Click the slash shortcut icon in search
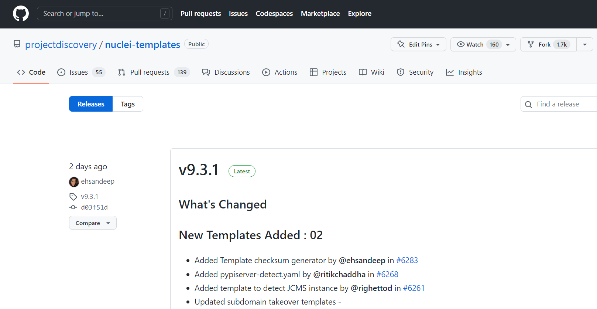597x309 pixels. tap(165, 14)
